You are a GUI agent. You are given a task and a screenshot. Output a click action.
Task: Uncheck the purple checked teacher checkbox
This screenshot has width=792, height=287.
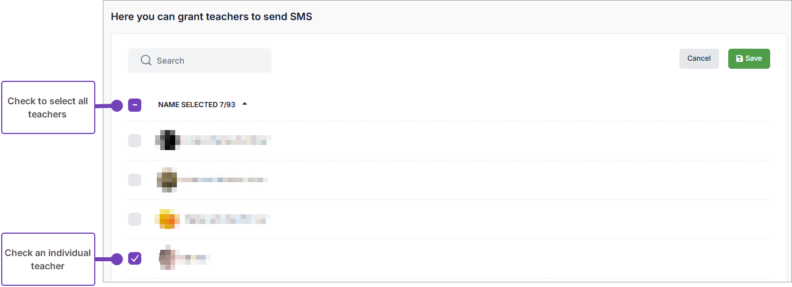(x=134, y=258)
